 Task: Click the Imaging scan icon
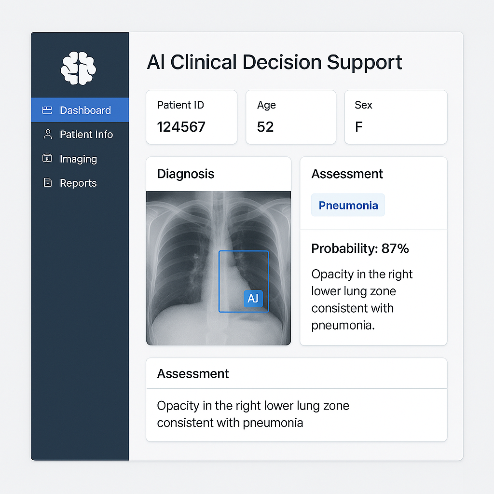point(47,158)
